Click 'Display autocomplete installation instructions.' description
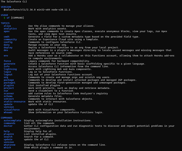 [x=58, y=120]
